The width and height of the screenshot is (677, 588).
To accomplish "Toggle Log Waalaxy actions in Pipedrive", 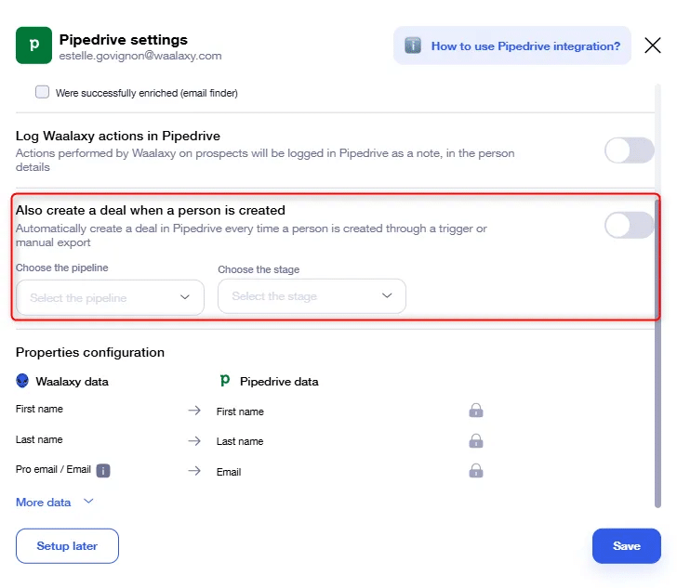I will (629, 150).
